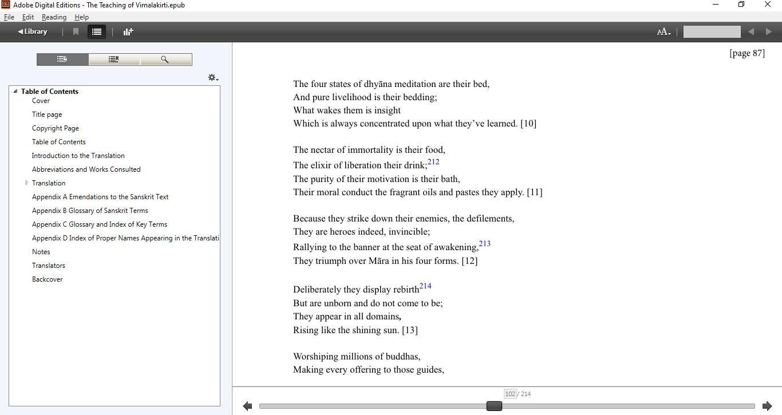Toggle the navigation panel list icon
The image size is (782, 415).
click(97, 32)
